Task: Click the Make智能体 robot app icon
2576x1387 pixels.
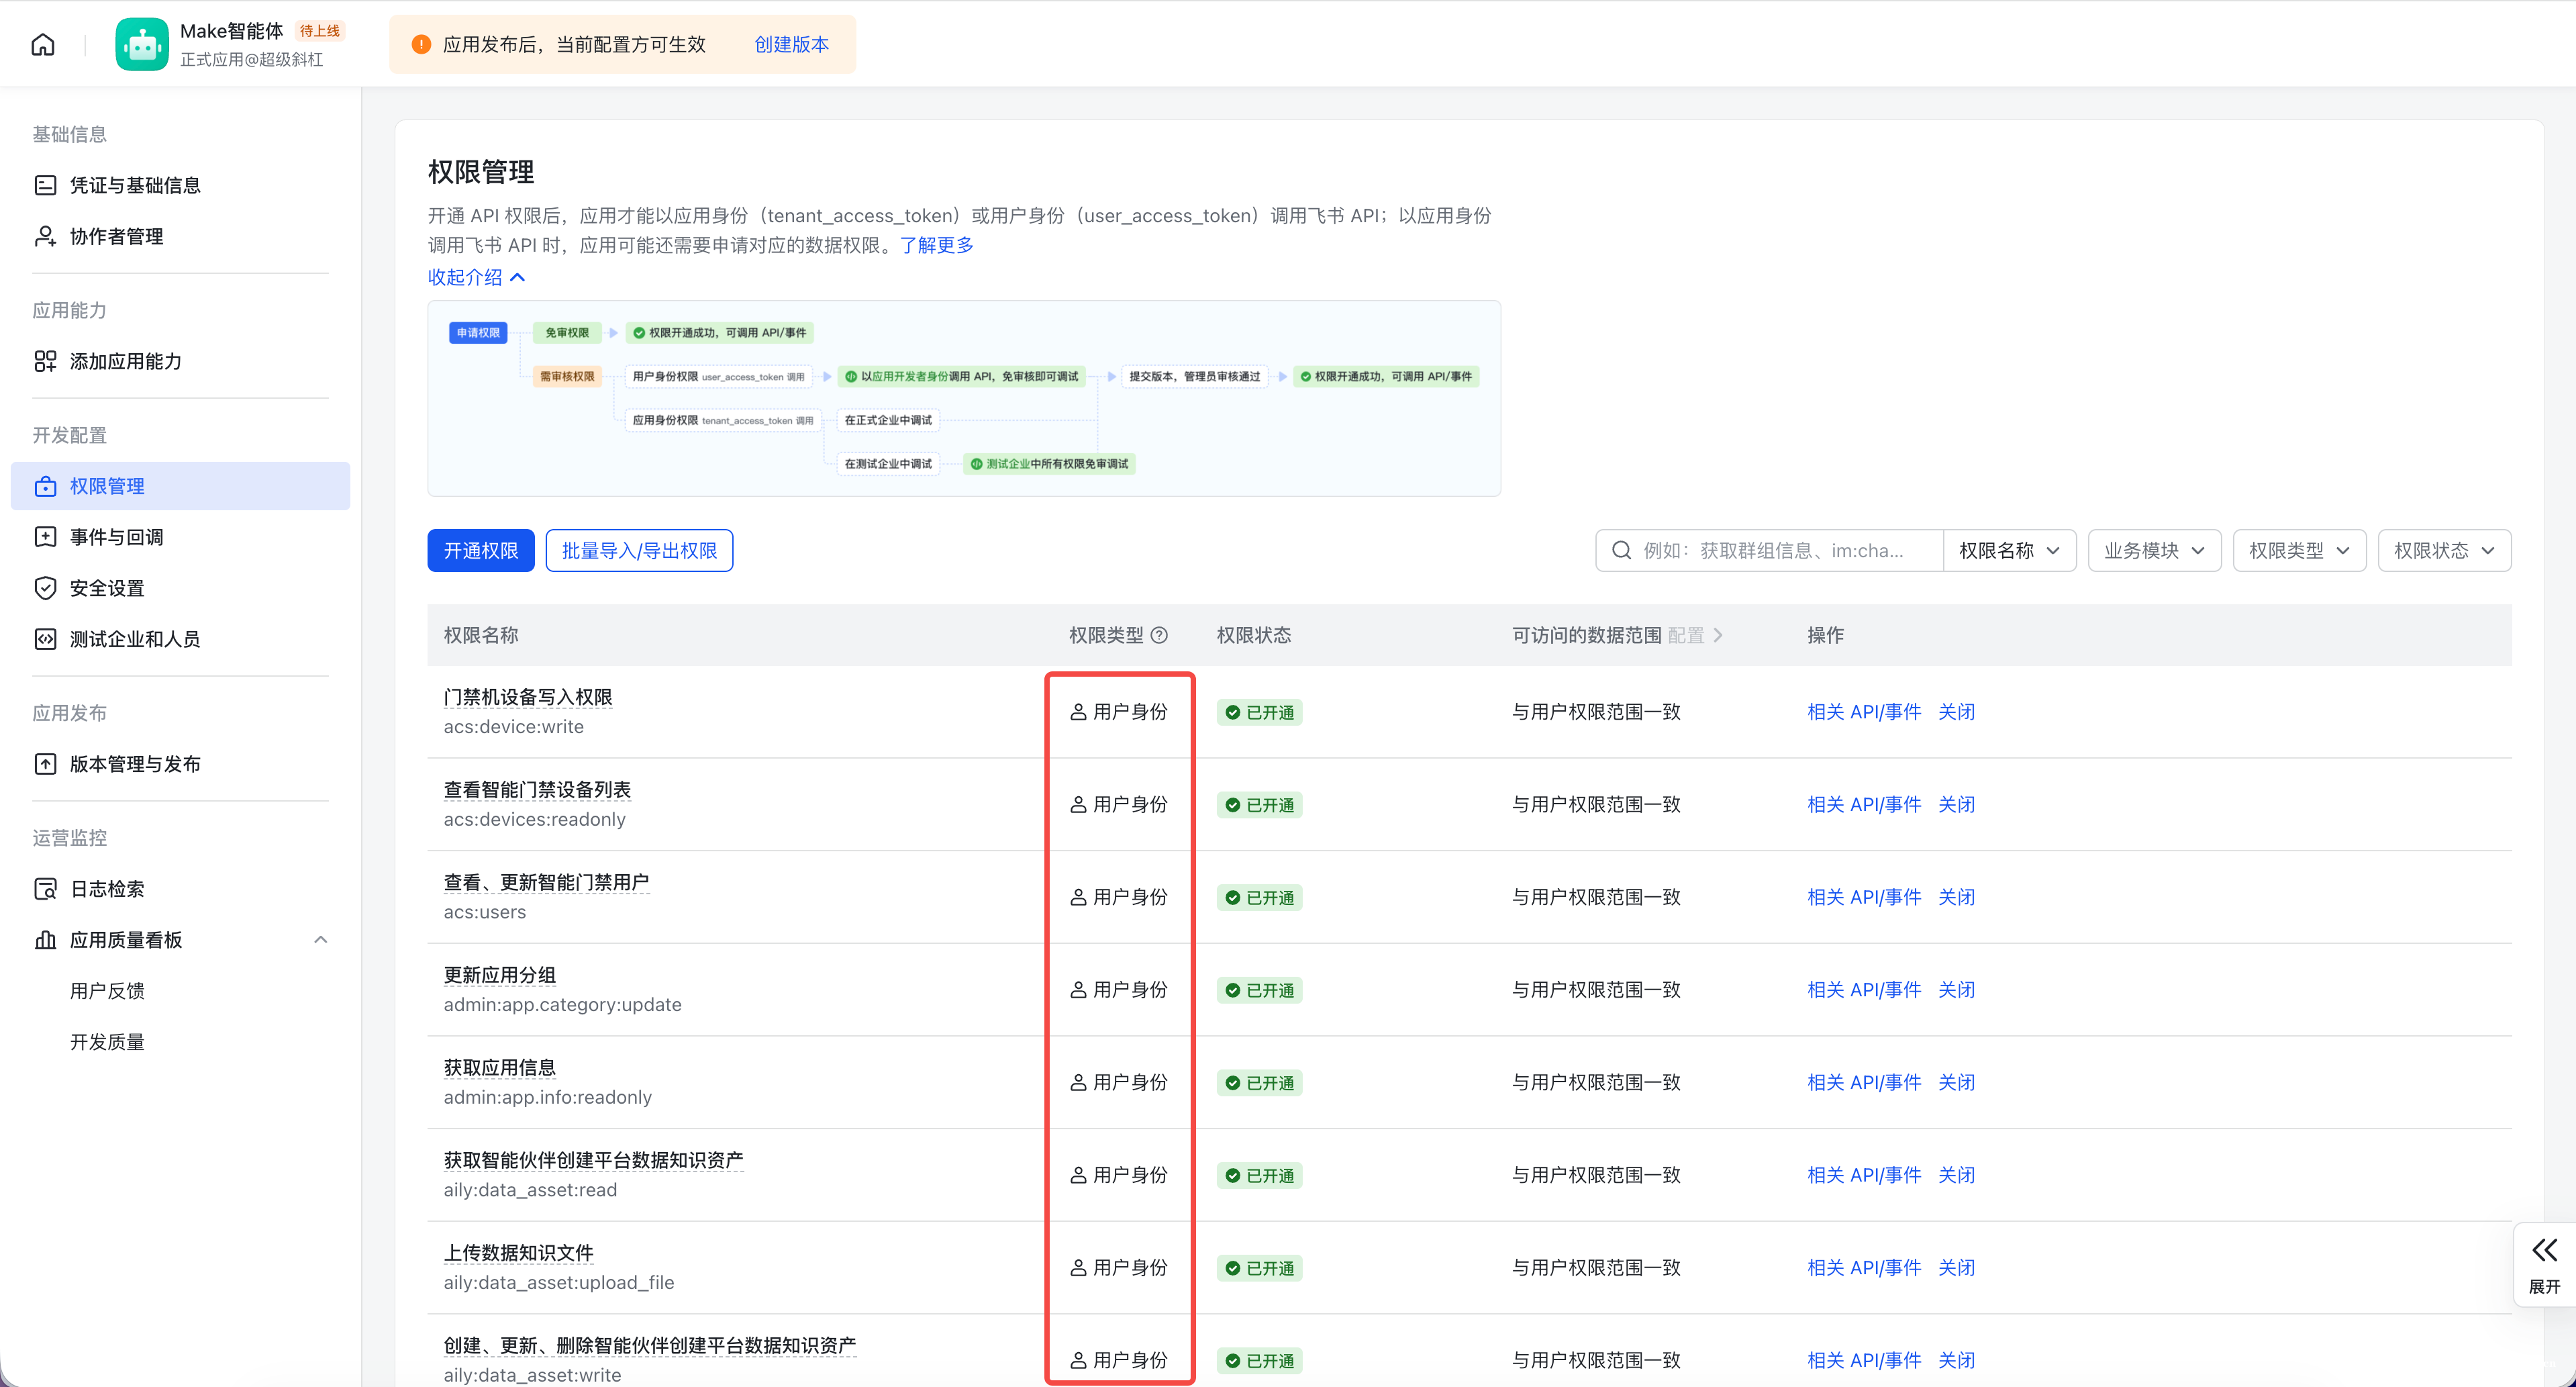Action: pos(142,44)
